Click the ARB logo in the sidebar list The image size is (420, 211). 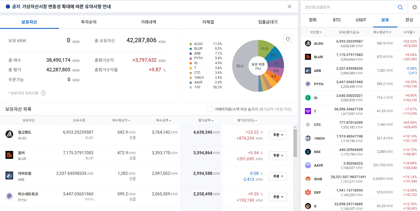point(308,71)
